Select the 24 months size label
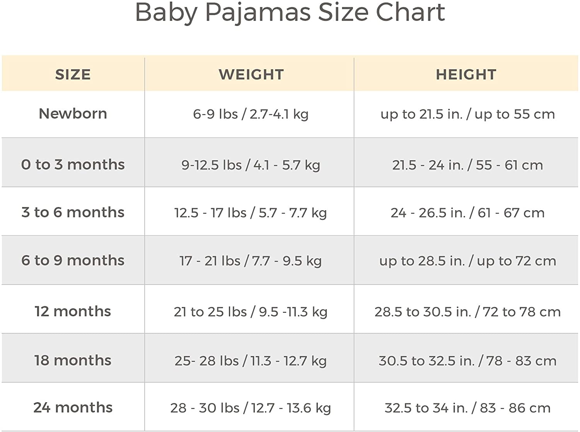The width and height of the screenshot is (580, 432). click(73, 408)
